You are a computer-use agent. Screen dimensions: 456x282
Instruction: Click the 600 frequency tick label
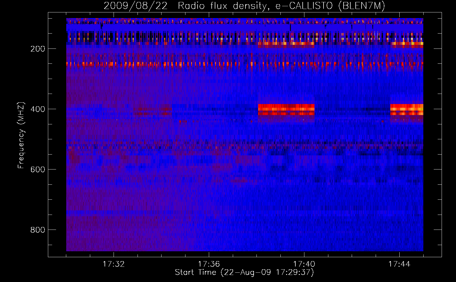point(38,169)
